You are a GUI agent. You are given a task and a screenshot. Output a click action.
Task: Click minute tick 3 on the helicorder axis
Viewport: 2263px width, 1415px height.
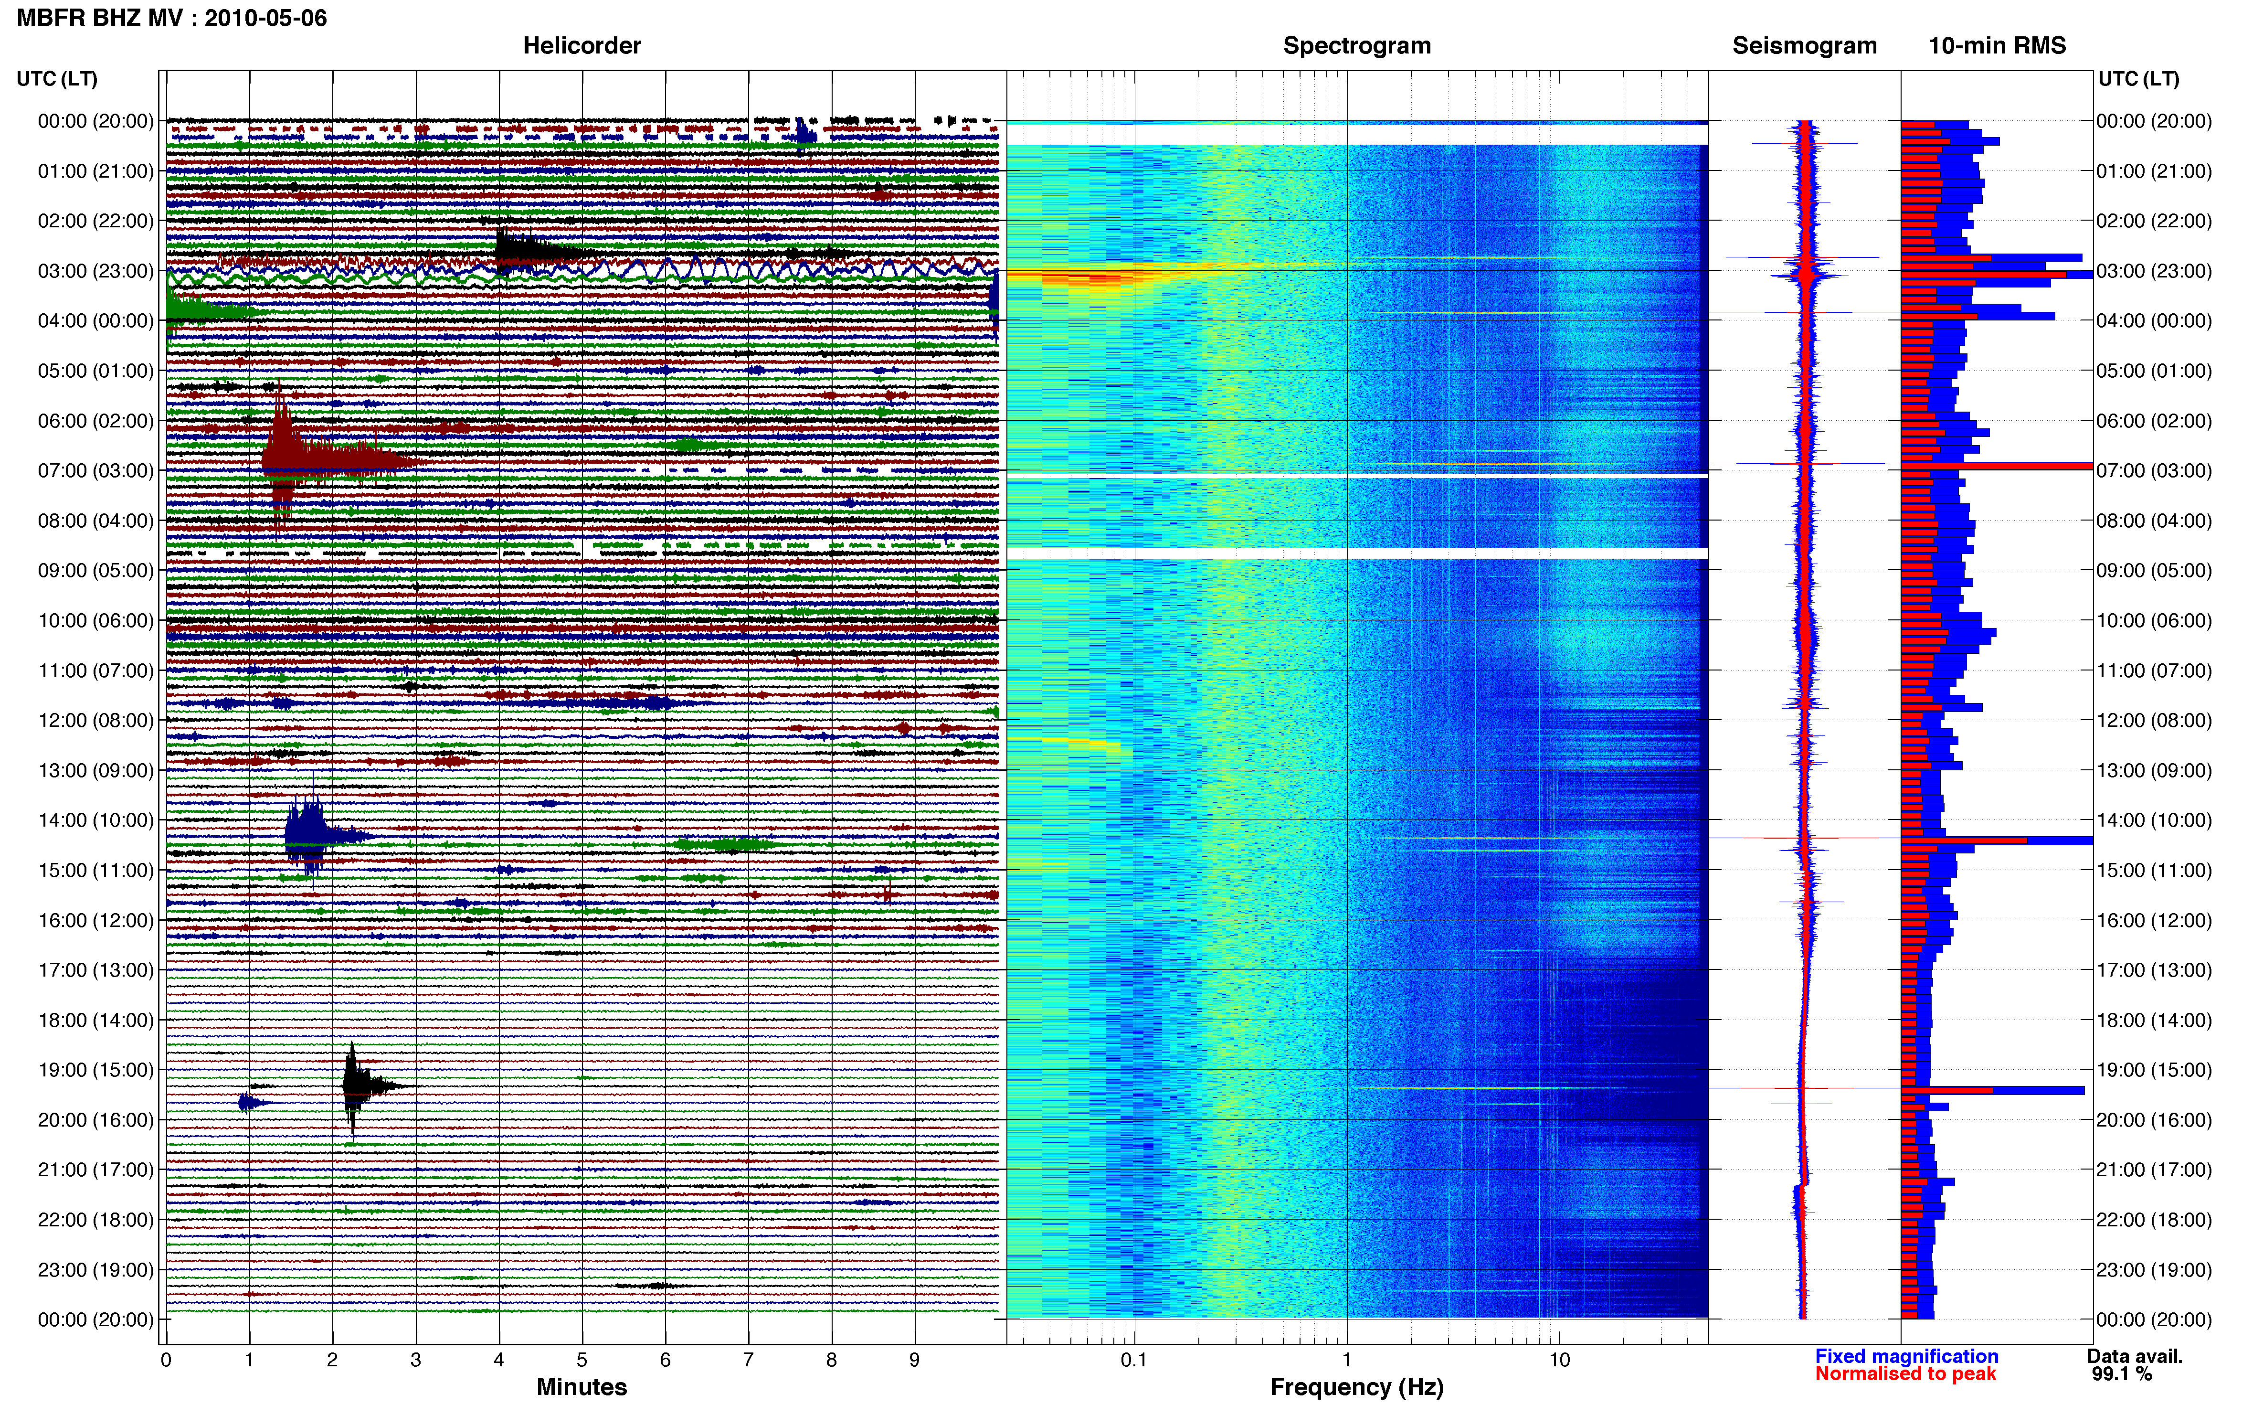415,1360
